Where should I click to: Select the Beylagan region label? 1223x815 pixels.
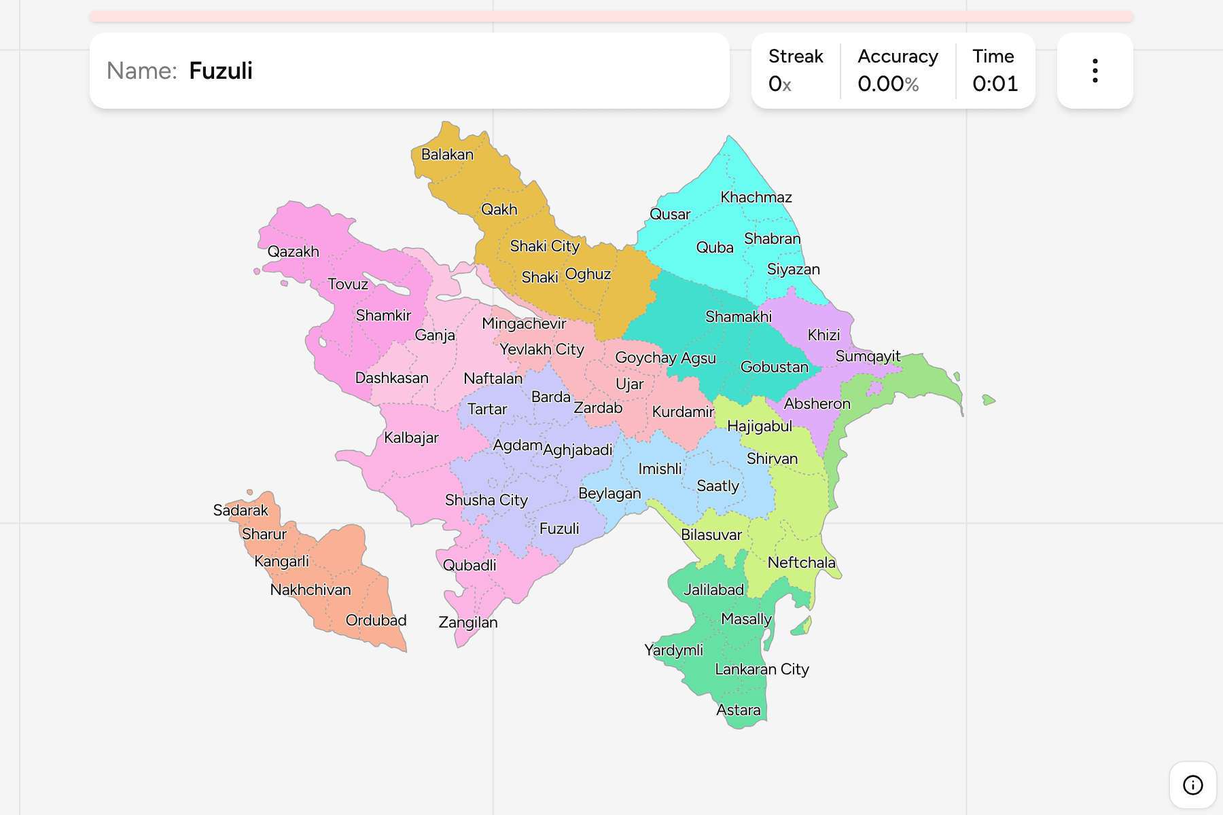(609, 494)
